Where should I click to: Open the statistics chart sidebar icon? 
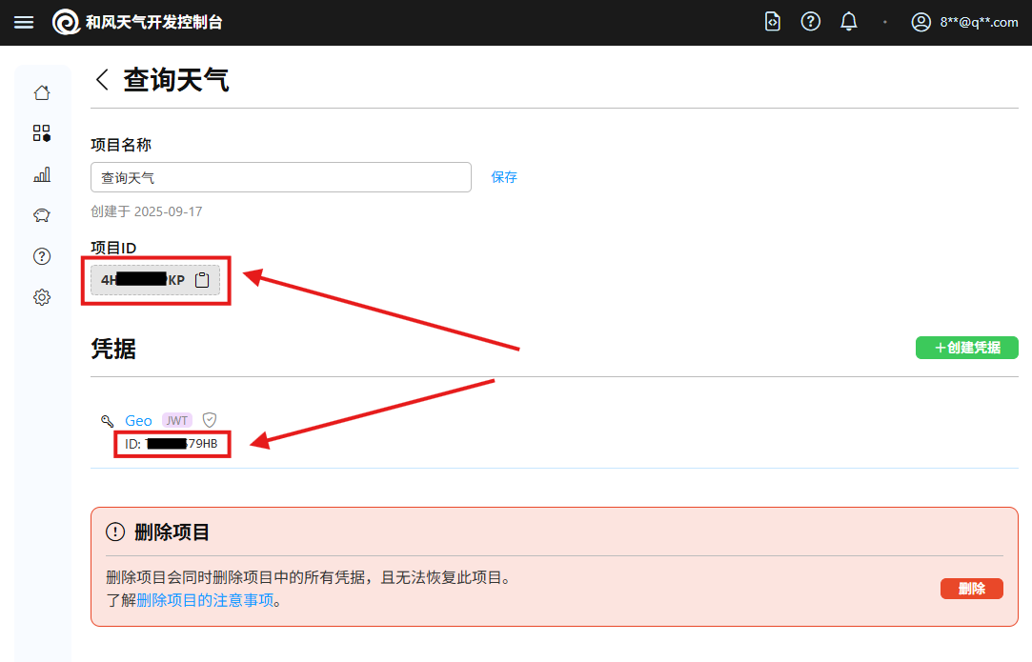[x=42, y=174]
